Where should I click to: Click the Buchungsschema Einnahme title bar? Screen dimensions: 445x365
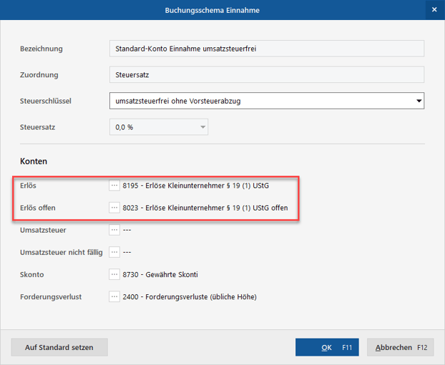(213, 10)
